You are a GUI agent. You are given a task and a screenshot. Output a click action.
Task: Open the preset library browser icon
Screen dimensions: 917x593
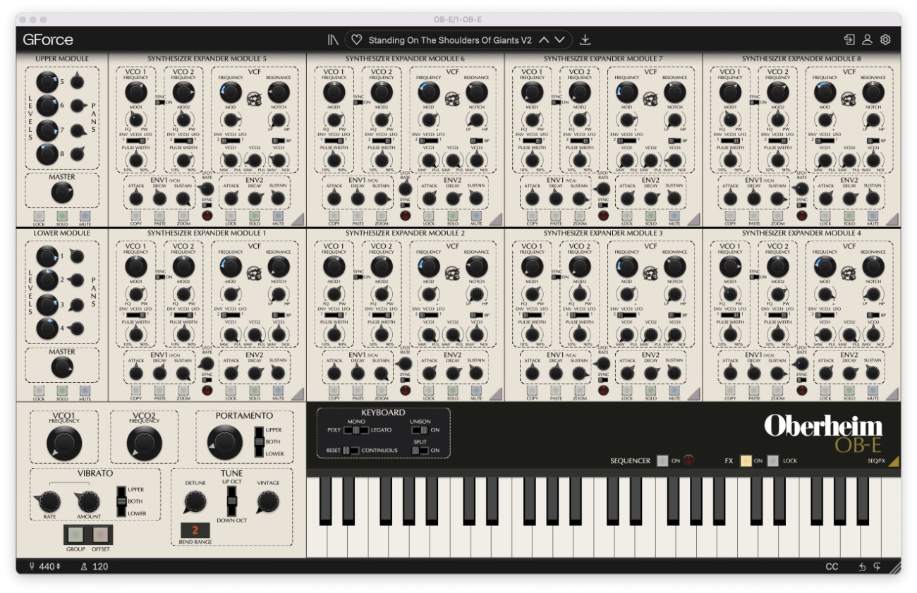pyautogui.click(x=333, y=40)
